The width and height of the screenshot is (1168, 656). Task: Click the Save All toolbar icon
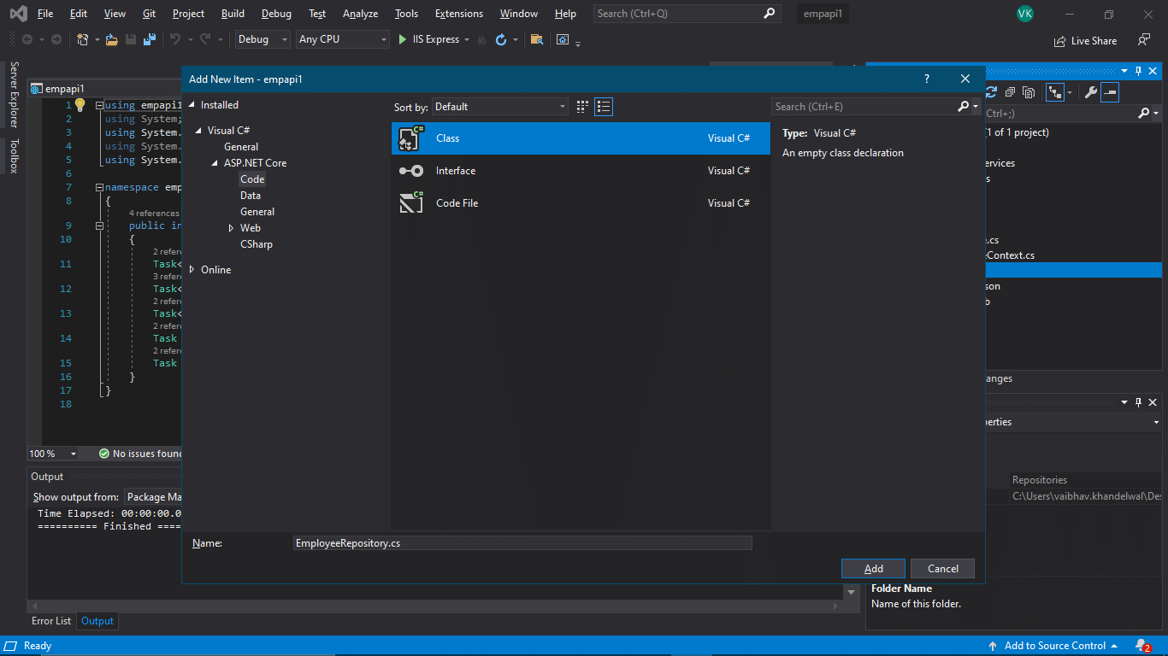150,39
